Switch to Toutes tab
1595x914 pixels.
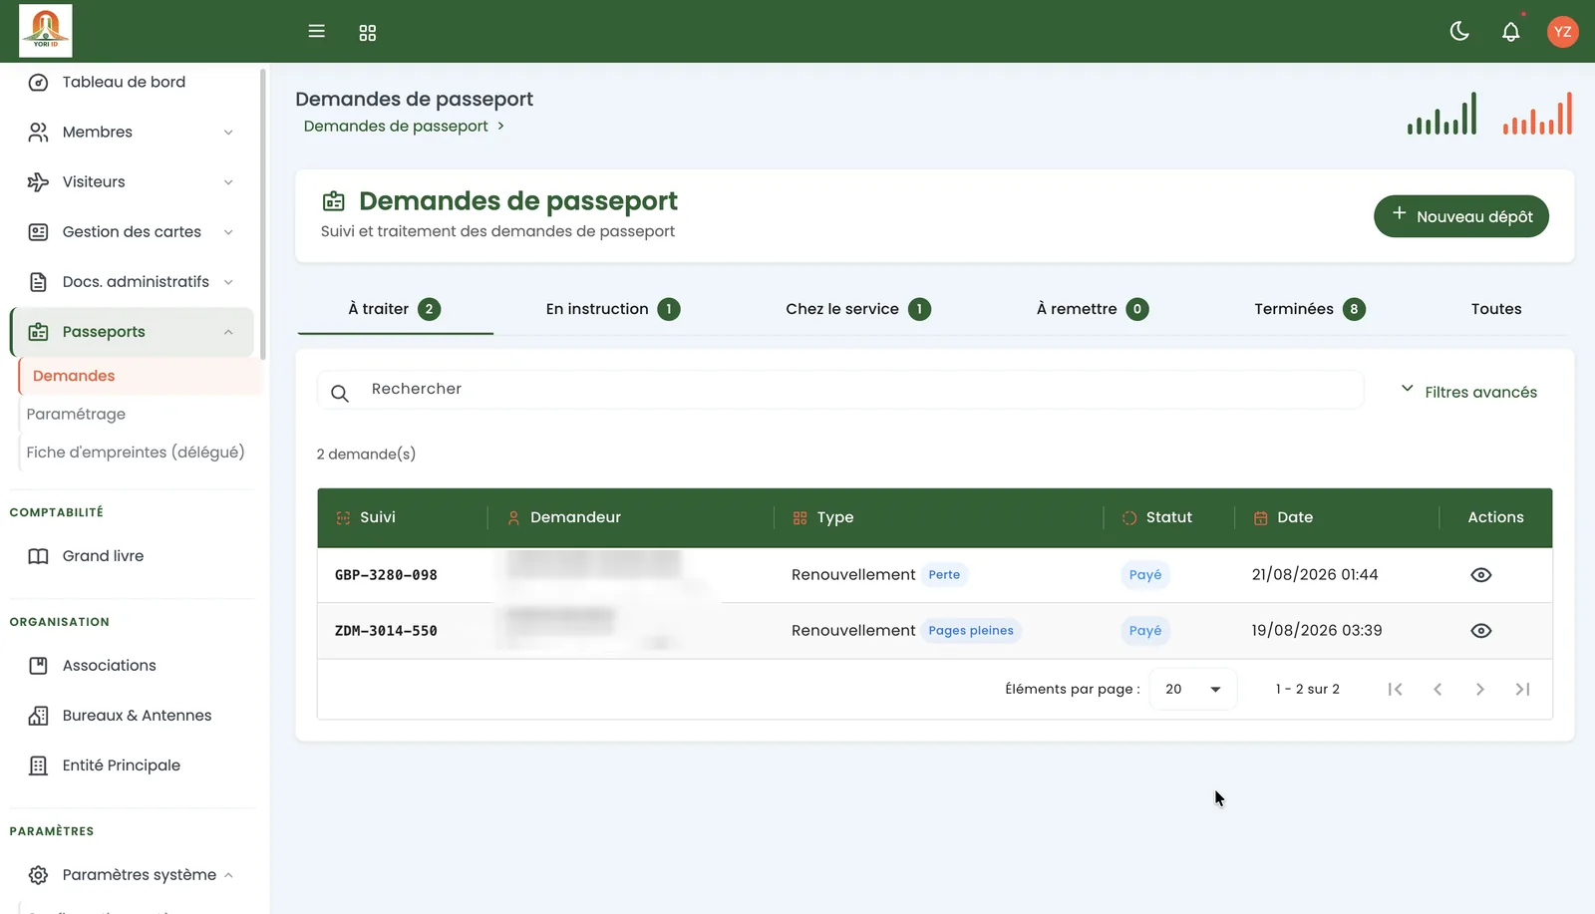tap(1495, 309)
